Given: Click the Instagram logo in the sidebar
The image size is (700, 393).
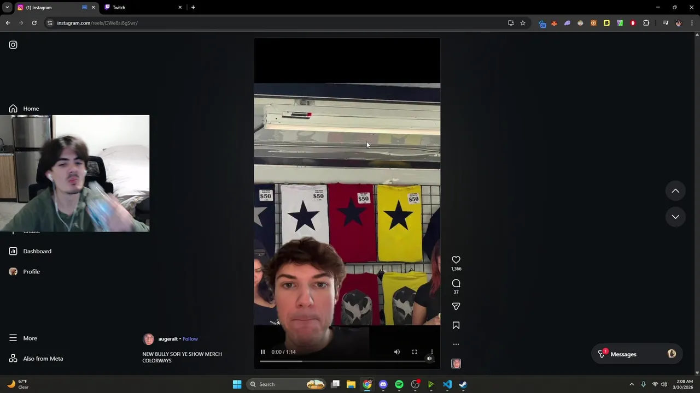Looking at the screenshot, I should point(13,45).
